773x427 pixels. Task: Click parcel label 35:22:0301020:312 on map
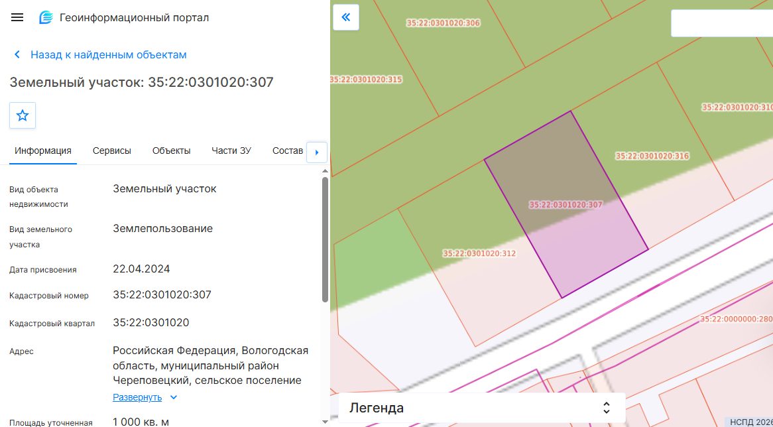pyautogui.click(x=479, y=253)
